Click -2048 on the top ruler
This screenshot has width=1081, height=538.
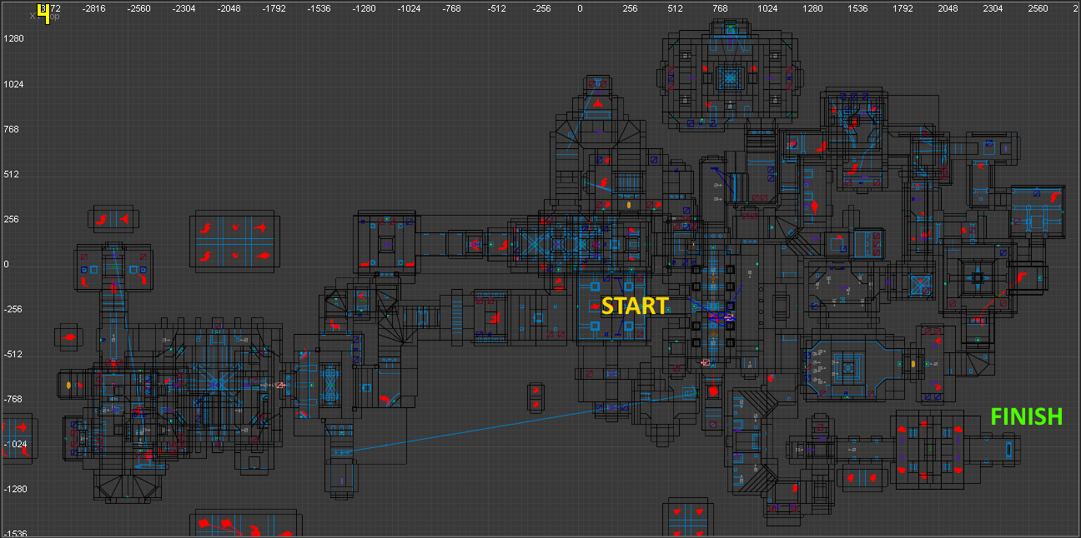click(x=229, y=9)
